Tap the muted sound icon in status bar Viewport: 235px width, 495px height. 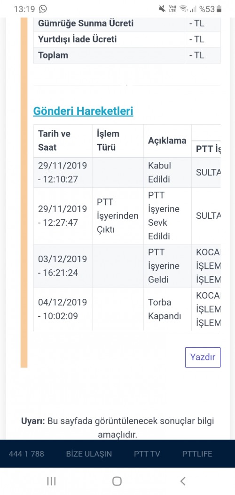click(x=162, y=9)
